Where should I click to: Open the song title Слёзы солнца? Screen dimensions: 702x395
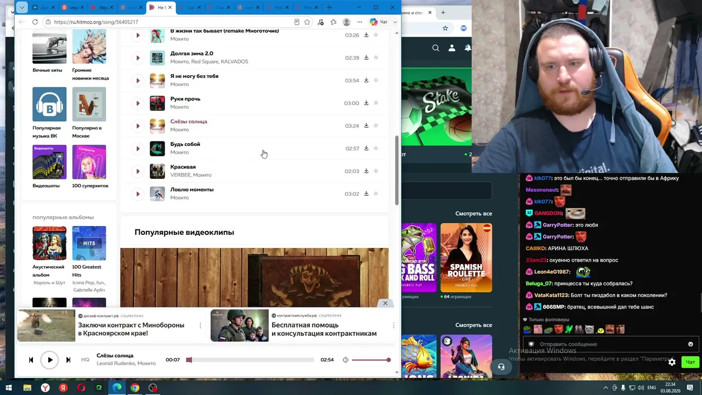pos(189,121)
